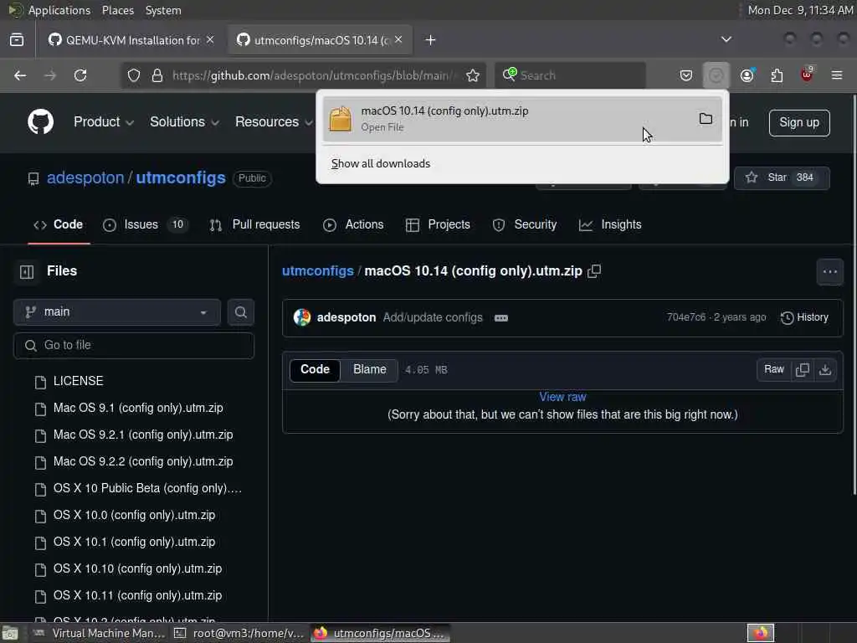857x643 pixels.
Task: Select Code view toggle button
Action: [x=315, y=369]
